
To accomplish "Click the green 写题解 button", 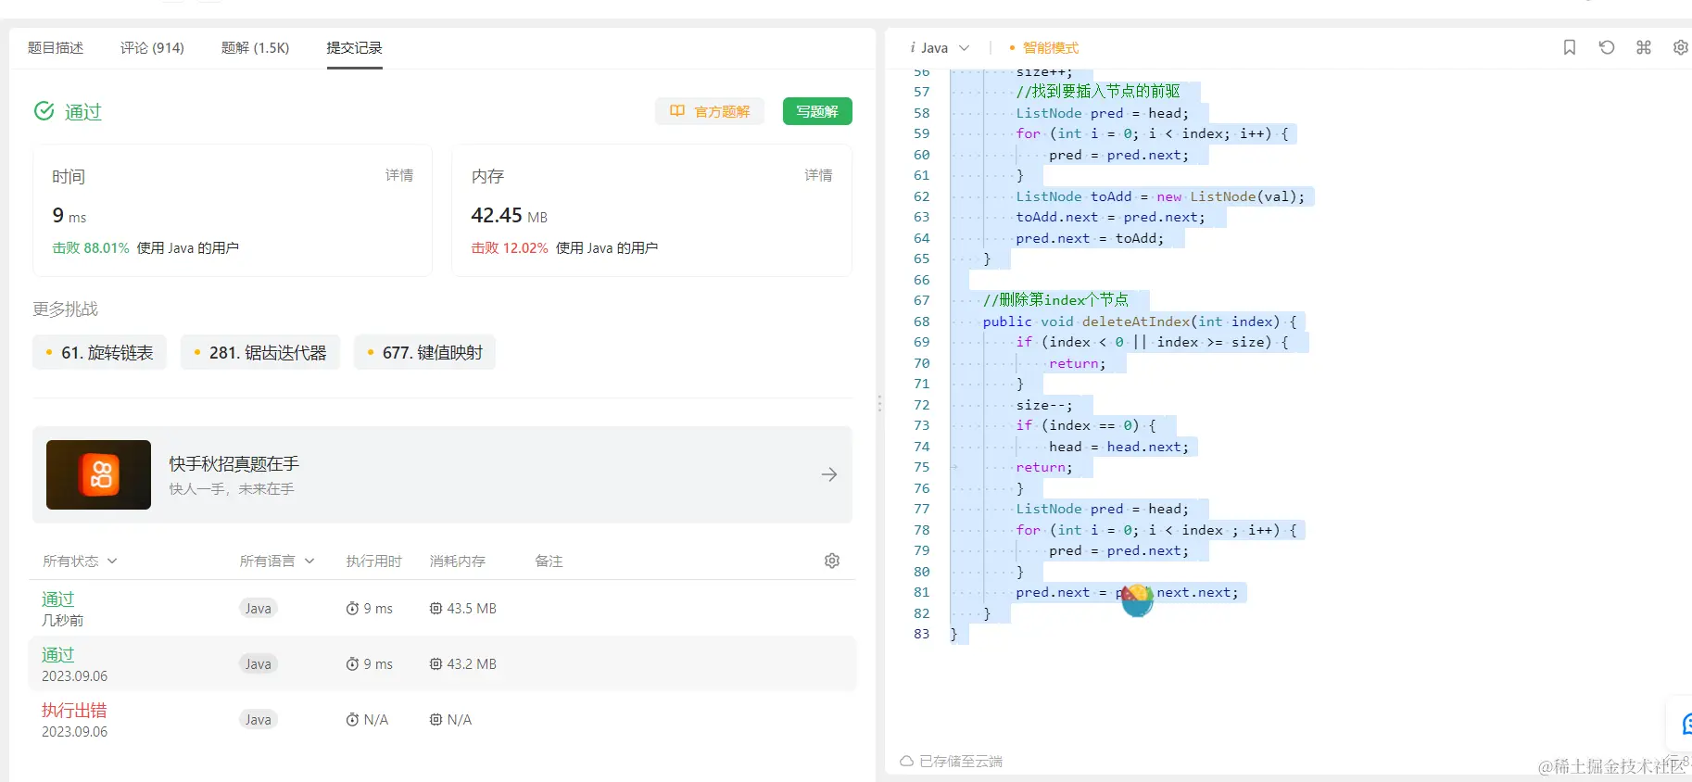I will point(817,111).
